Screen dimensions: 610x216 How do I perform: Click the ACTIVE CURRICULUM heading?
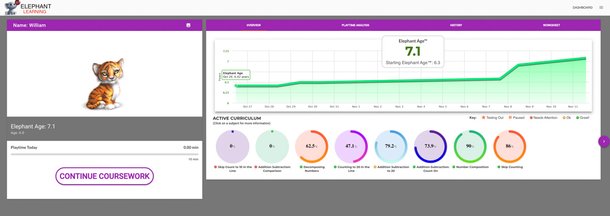237,118
